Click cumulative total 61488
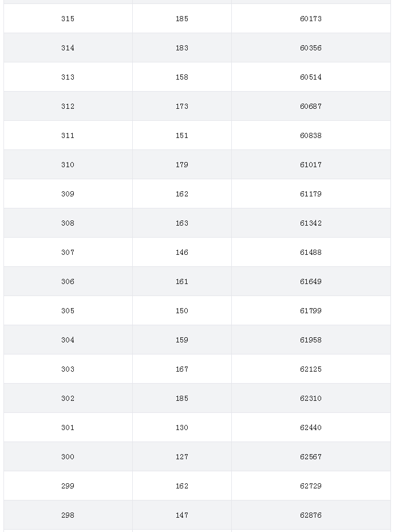This screenshot has height=532, width=395. [x=311, y=252]
